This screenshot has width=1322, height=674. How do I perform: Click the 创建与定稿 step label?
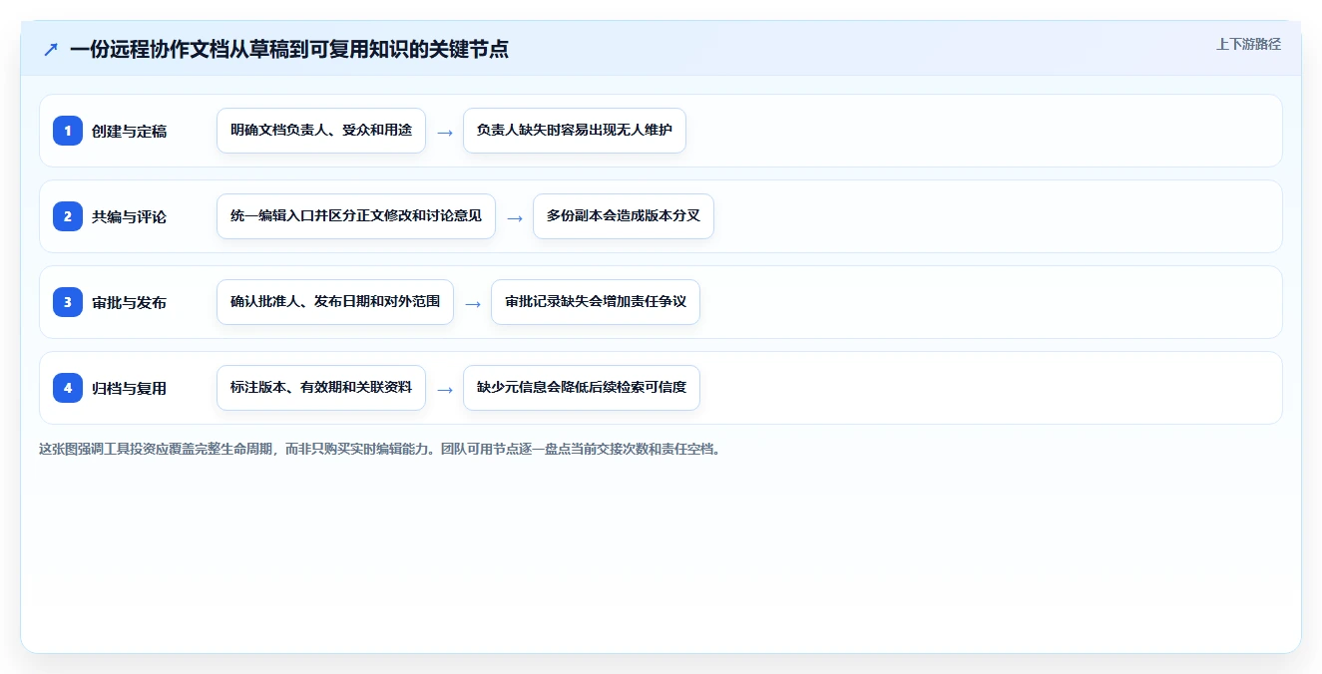[x=130, y=131]
